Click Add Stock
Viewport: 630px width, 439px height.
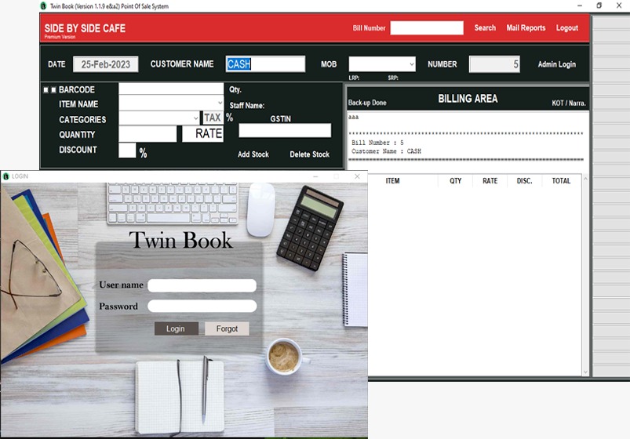[x=253, y=154]
